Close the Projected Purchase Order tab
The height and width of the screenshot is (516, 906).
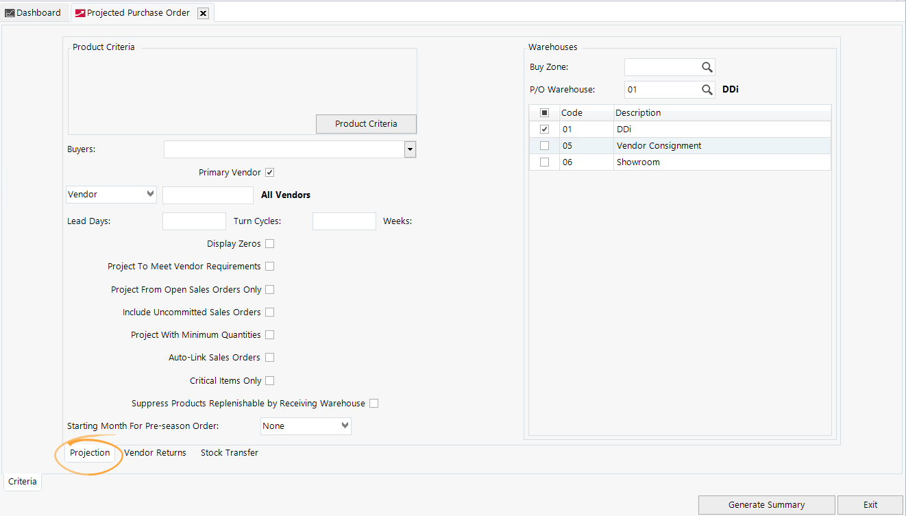pos(203,12)
